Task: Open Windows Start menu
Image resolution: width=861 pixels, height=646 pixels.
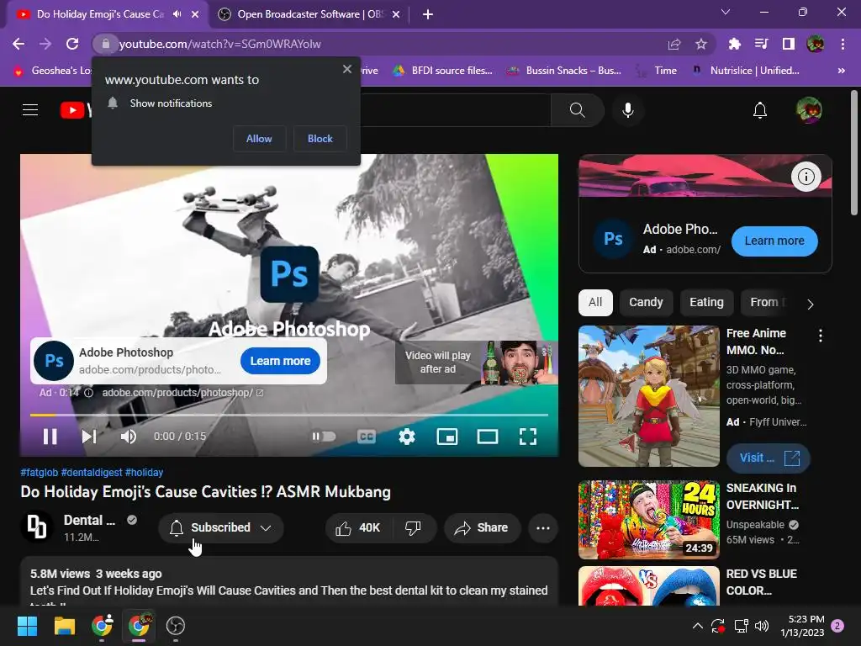Action: pos(27,626)
